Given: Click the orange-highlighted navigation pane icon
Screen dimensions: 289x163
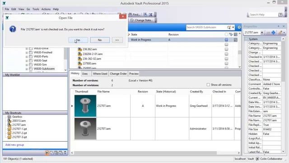Looking at the screenshot, I should point(47,153).
